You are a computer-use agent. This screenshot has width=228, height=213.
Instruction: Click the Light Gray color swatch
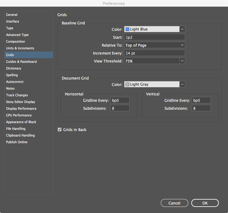127,84
